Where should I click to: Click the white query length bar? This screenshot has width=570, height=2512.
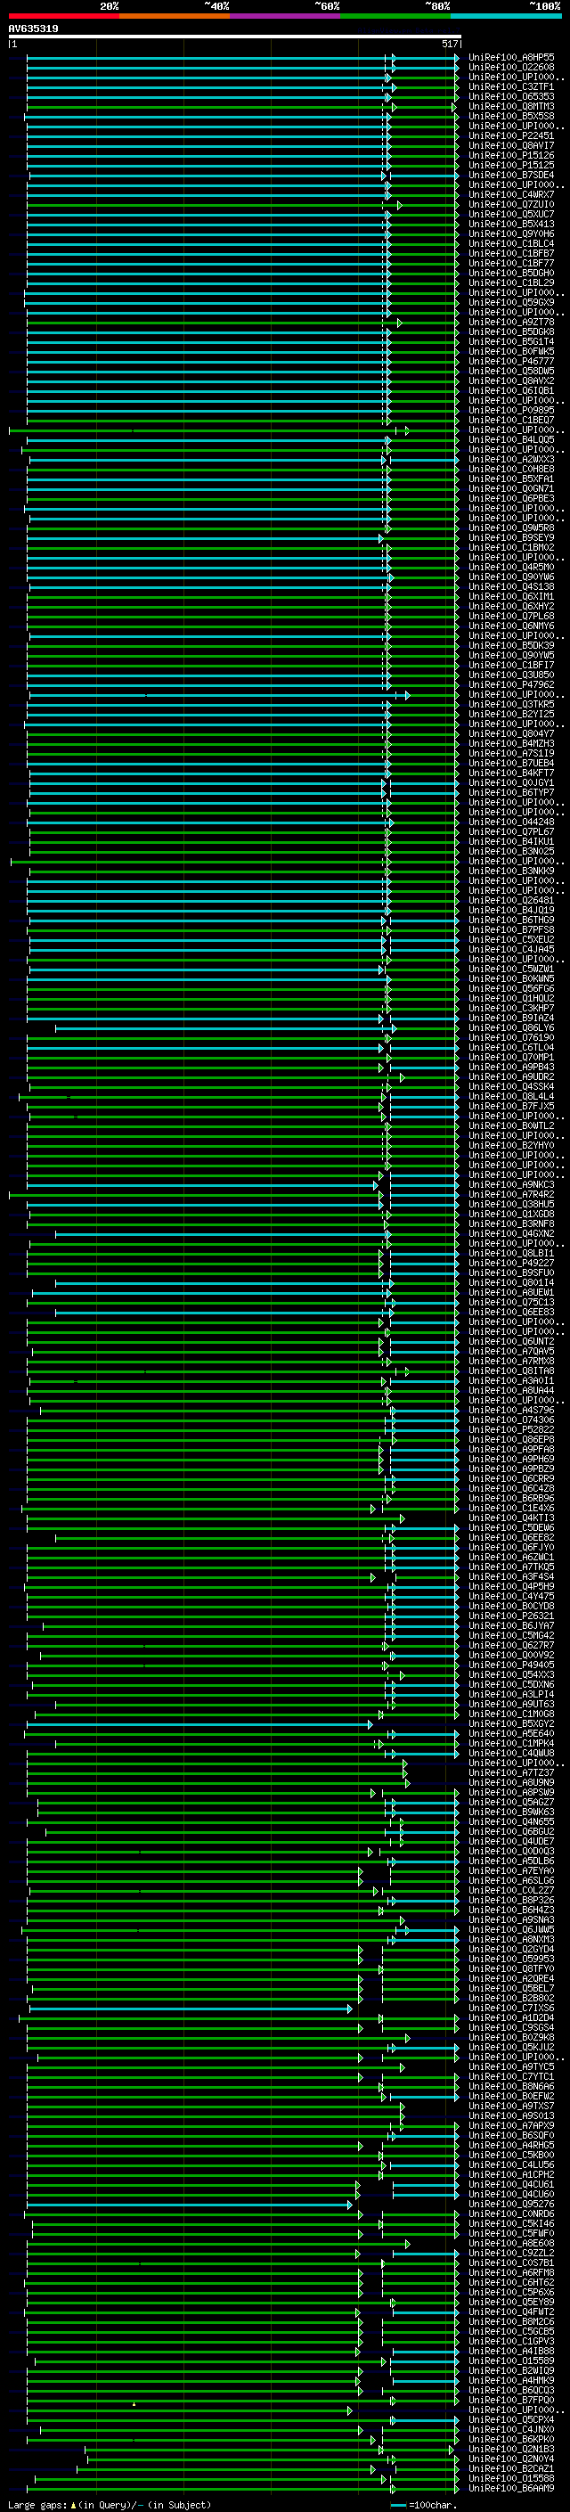(x=234, y=37)
